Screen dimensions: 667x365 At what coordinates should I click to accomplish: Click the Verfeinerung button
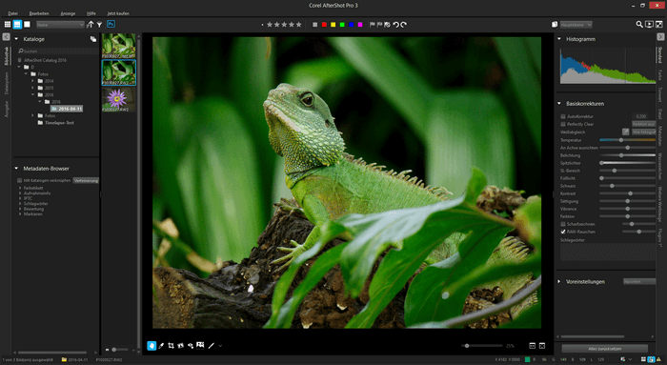click(x=86, y=180)
